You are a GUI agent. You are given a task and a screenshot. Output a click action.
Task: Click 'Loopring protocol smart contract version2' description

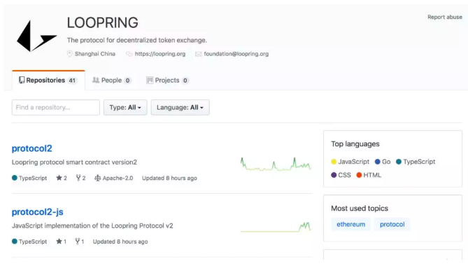[74, 162]
